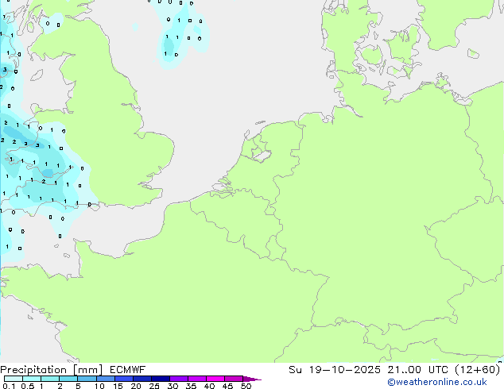Click the '15' legend value
Screen dimensions: 504x389
pos(118,386)
